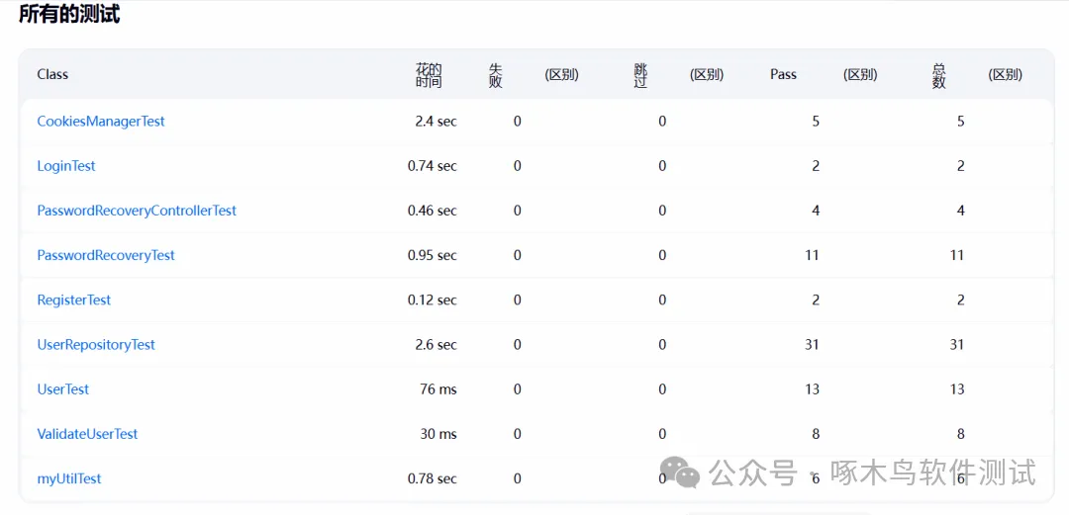Screen dimensions: 1069x515
Task: Click Pass value 8 in ValidateUserTest row
Action: click(816, 434)
